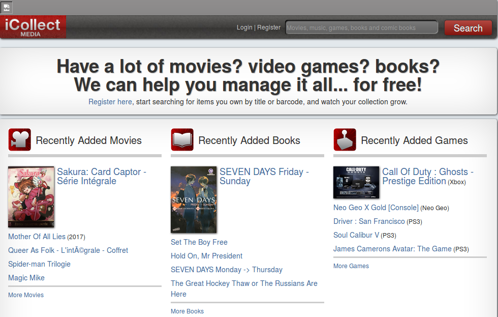
Task: Open the SEVEN DAYS book cover thumbnail
Action: 194,199
